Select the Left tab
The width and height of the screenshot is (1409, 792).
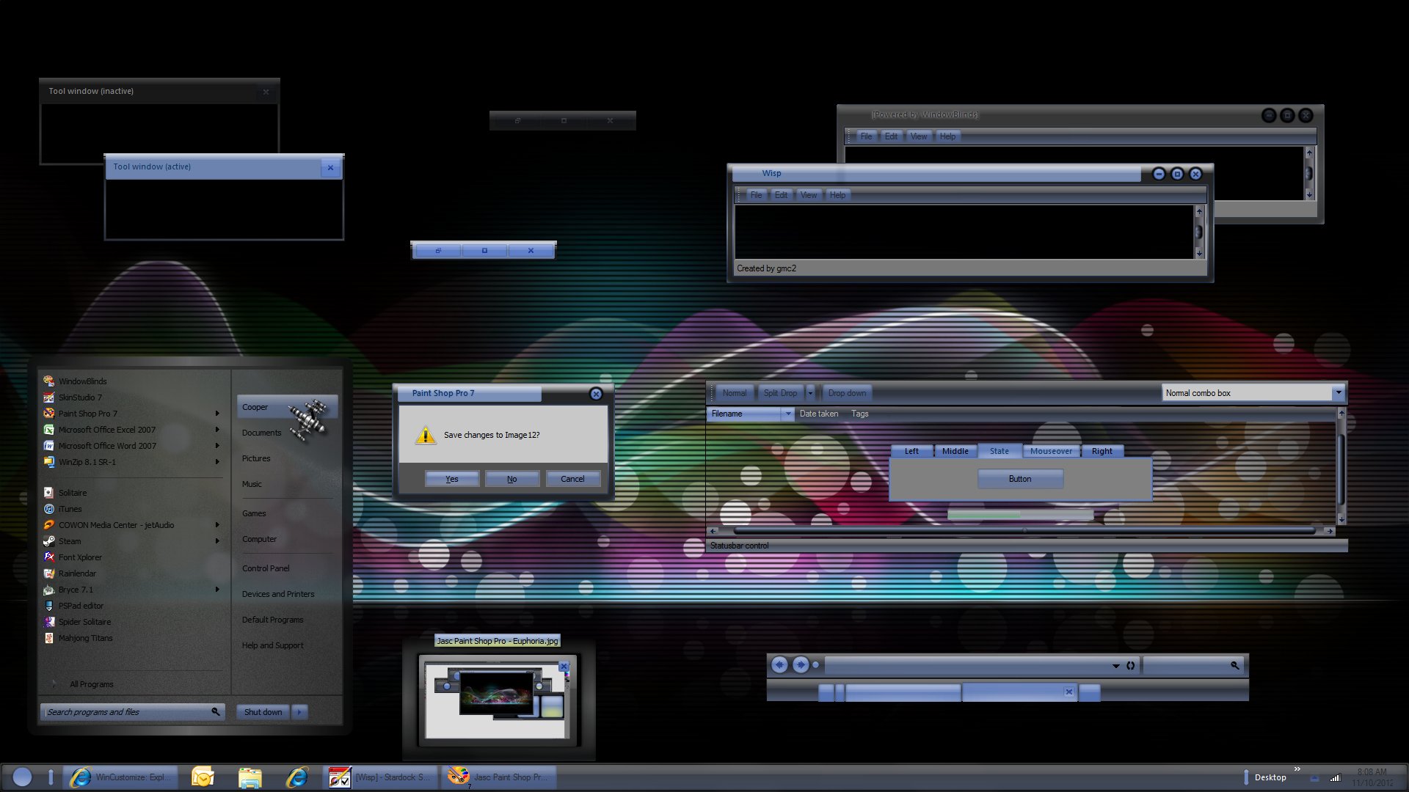tap(911, 451)
